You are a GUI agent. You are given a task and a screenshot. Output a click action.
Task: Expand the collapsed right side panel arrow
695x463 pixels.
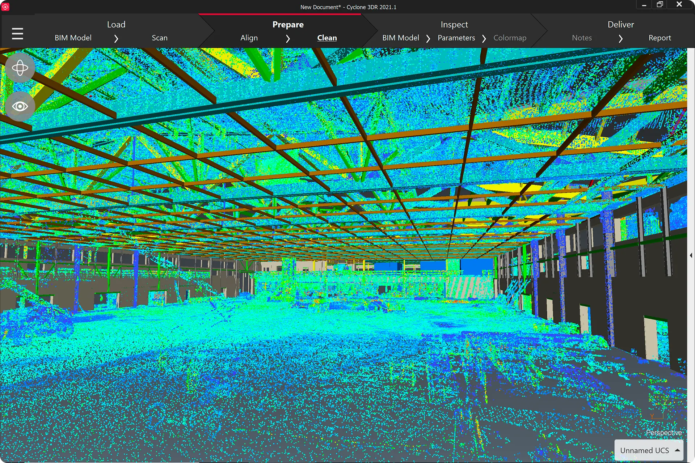(691, 255)
